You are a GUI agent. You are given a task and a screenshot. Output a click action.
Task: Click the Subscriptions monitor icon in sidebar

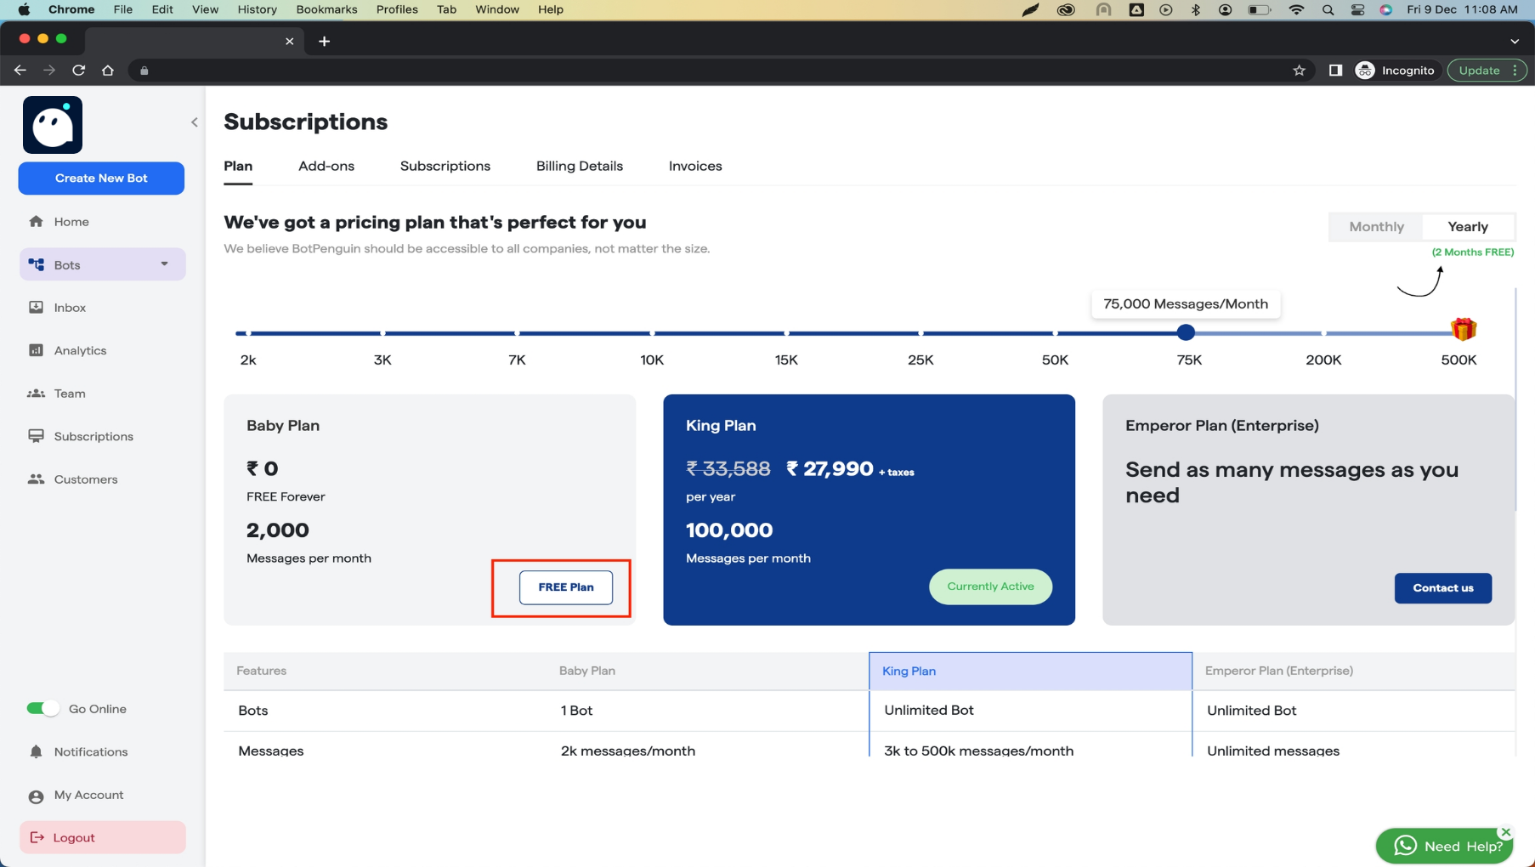36,436
